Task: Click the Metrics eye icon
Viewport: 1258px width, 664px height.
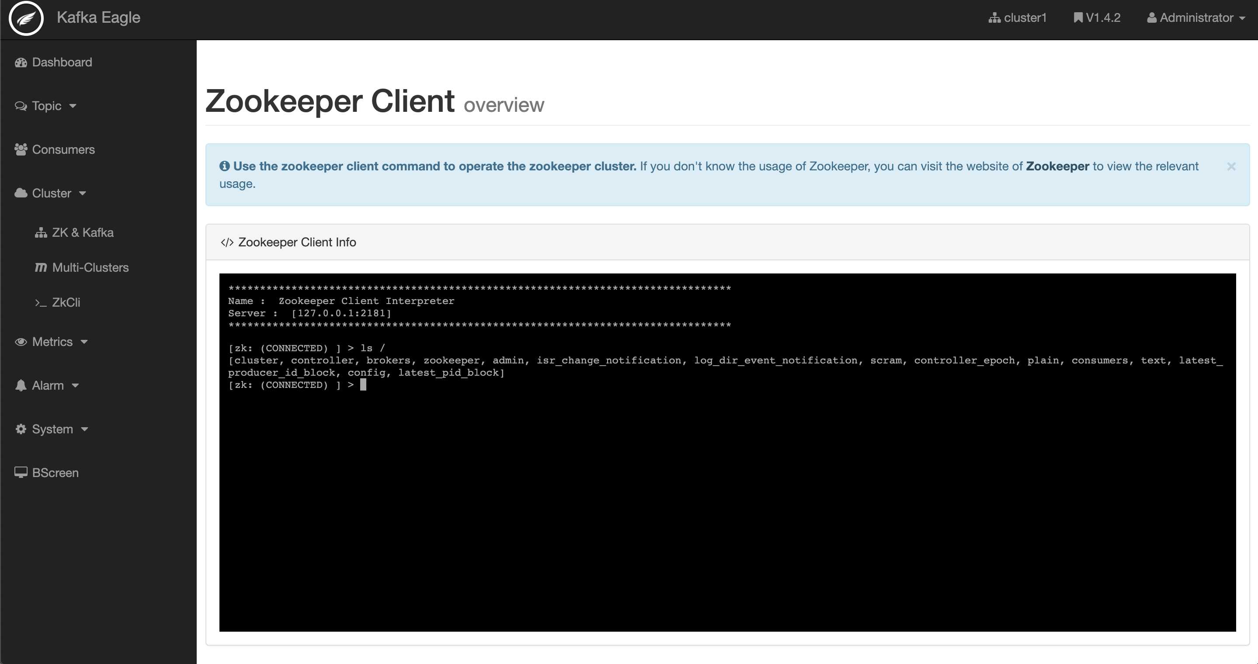Action: click(x=21, y=342)
